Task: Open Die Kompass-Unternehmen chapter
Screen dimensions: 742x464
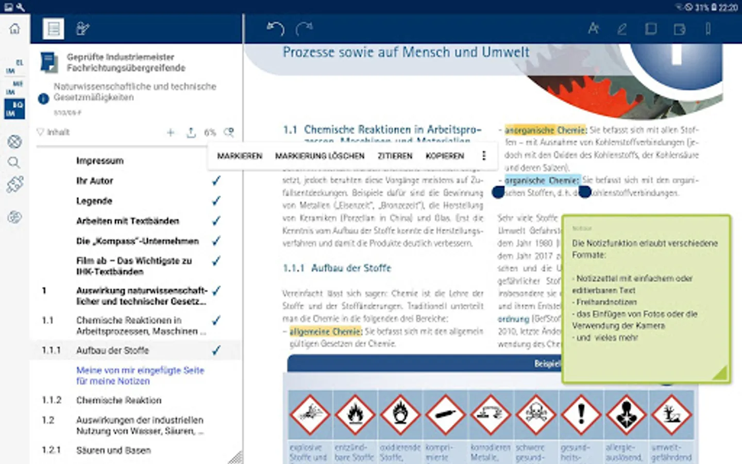Action: click(x=138, y=241)
